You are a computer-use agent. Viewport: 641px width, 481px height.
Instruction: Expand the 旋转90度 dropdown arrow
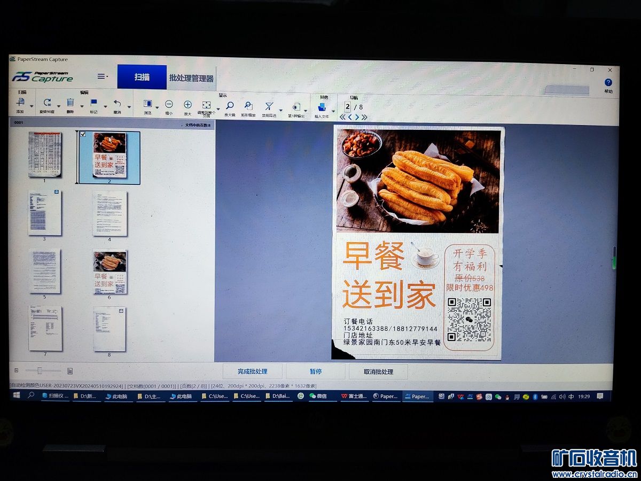point(58,106)
